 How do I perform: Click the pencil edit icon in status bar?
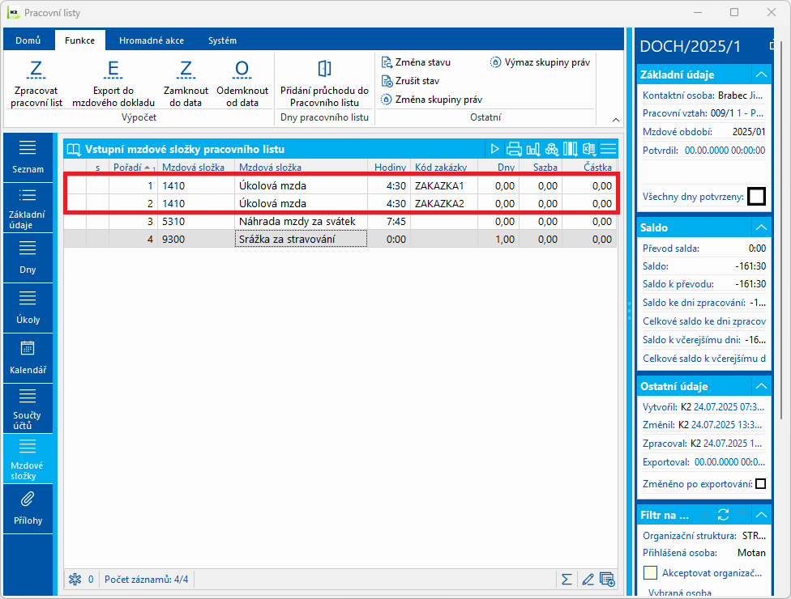tap(588, 580)
